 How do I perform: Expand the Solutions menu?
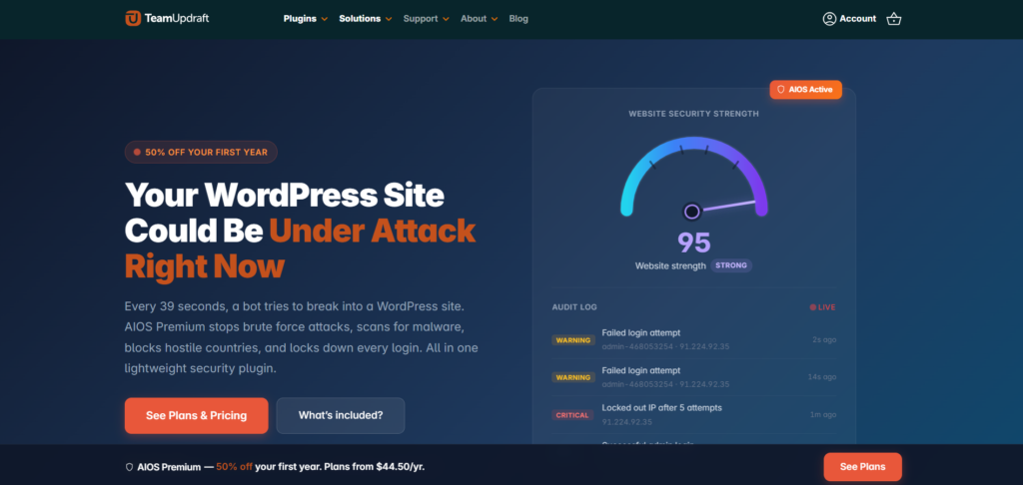click(366, 19)
